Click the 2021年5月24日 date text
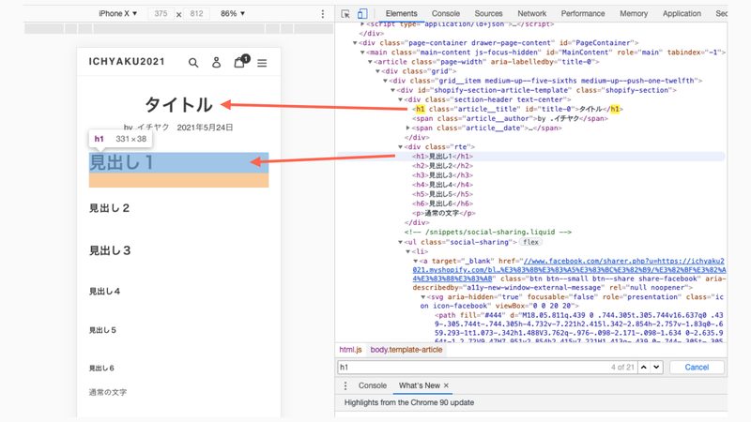Screen dimensions: 751x422 pyautogui.click(x=205, y=128)
